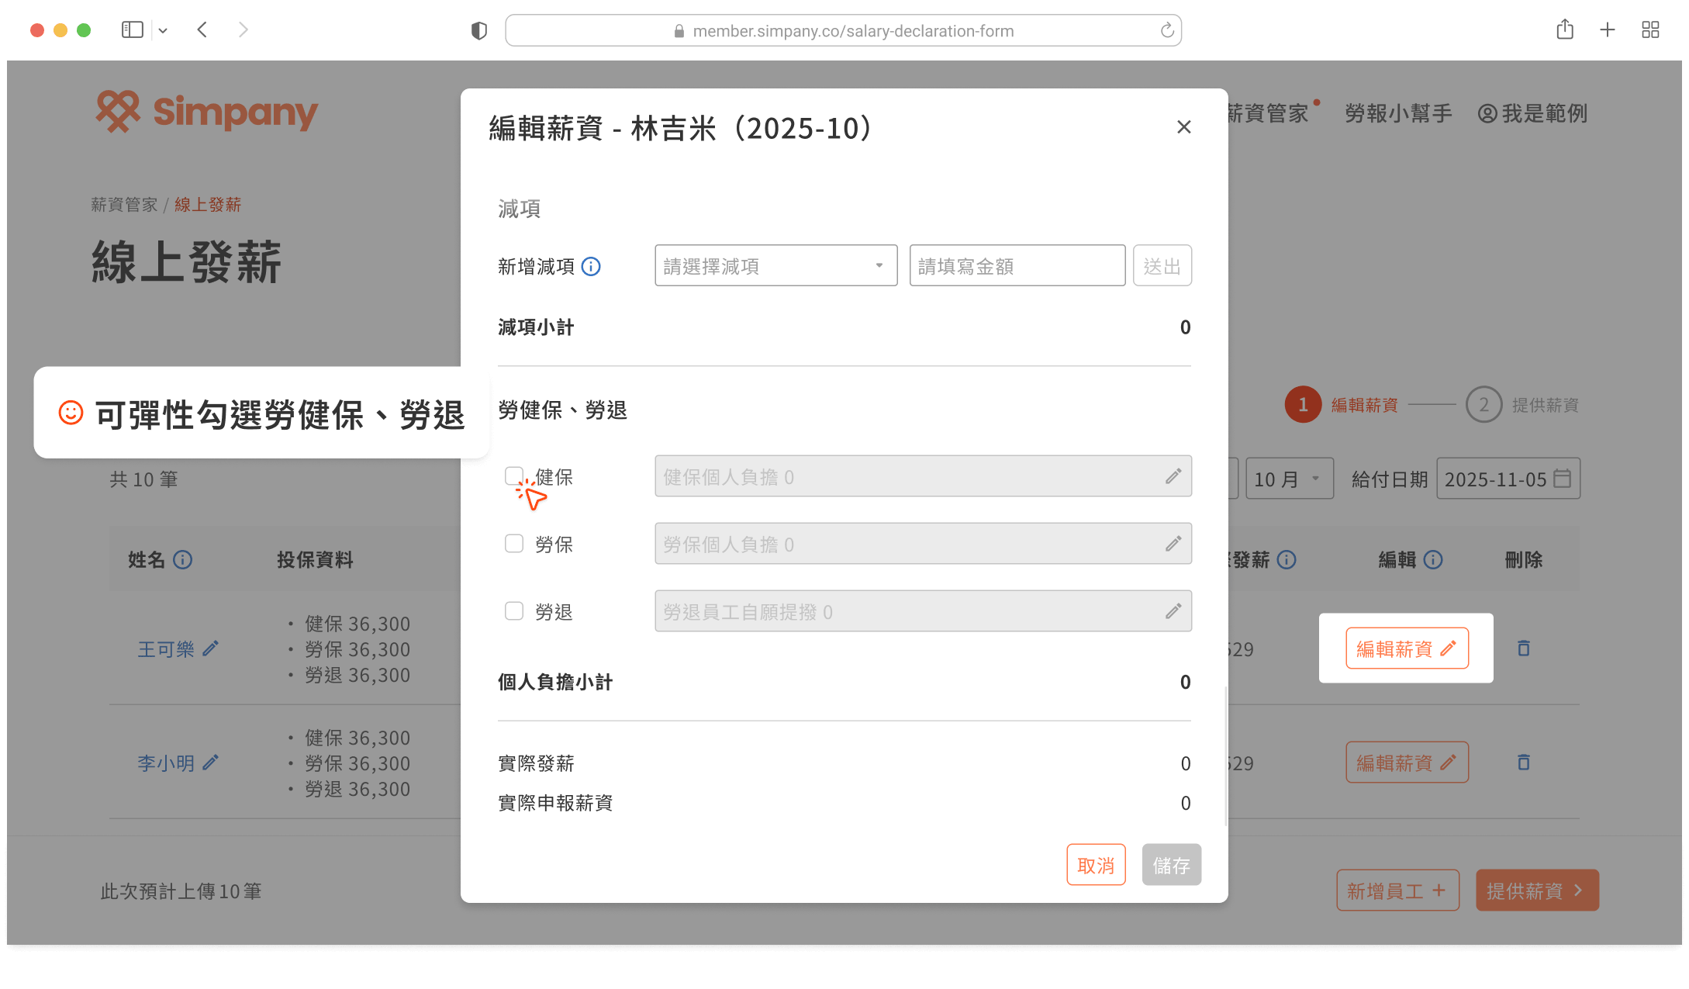Open the info tooltip on 姓名 column header
The image size is (1689, 989).
click(x=183, y=560)
